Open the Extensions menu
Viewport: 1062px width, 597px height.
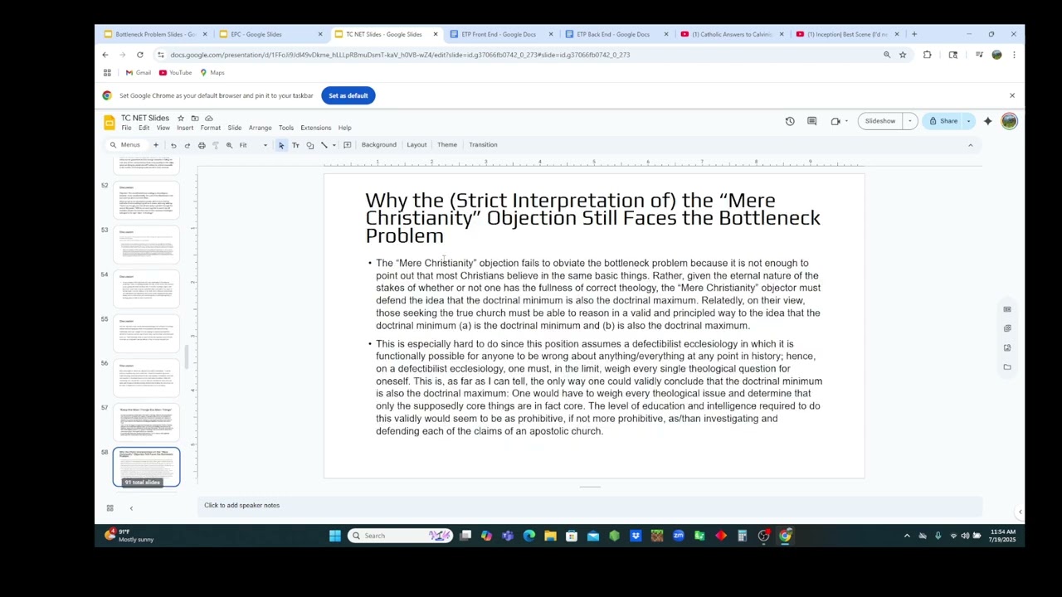click(315, 128)
